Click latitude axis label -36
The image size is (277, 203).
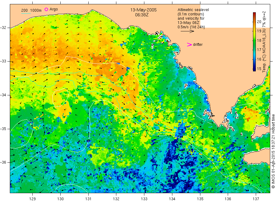tap(3, 162)
